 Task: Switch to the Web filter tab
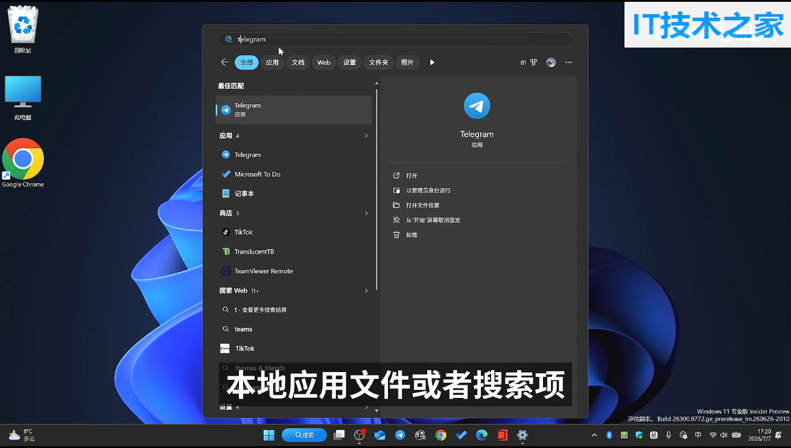click(324, 62)
